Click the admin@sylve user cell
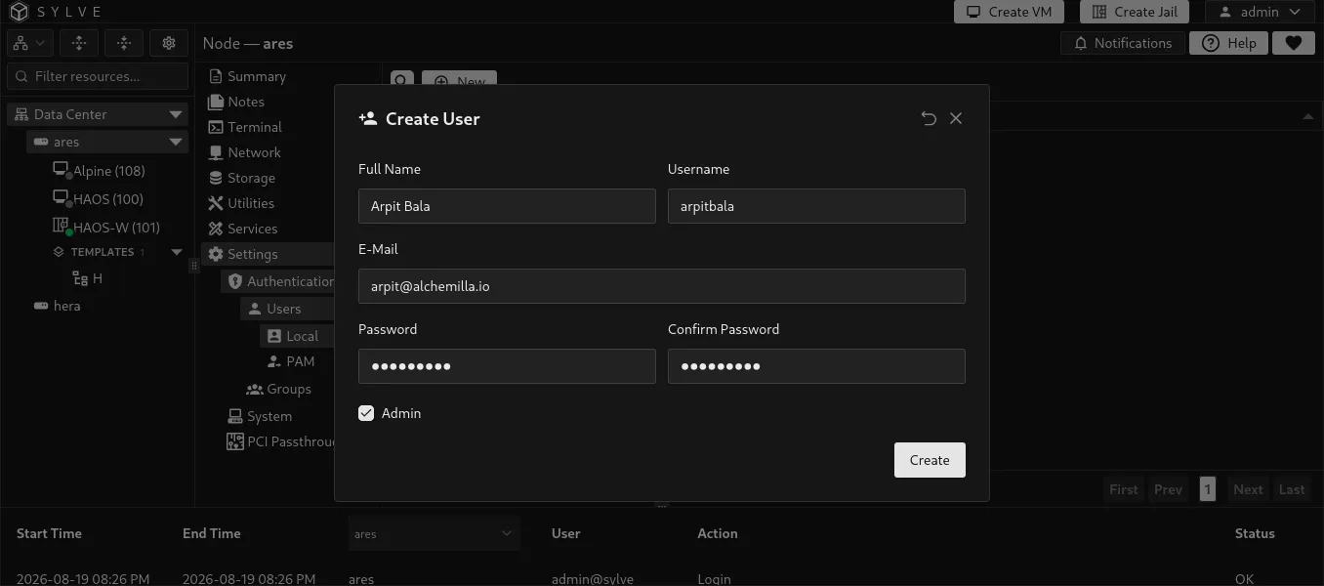 [593, 579]
